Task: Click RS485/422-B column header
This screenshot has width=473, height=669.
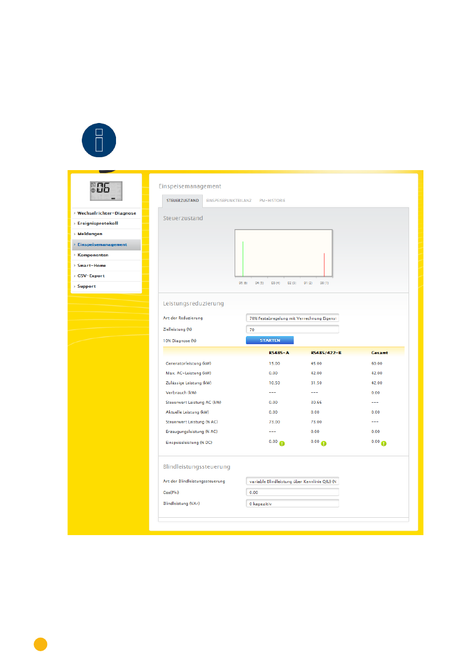Action: pyautogui.click(x=326, y=353)
